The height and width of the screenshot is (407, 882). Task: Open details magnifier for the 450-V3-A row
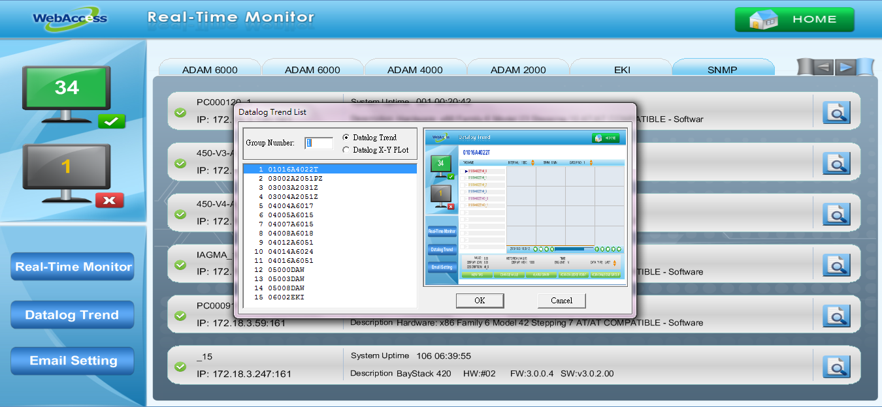point(836,162)
